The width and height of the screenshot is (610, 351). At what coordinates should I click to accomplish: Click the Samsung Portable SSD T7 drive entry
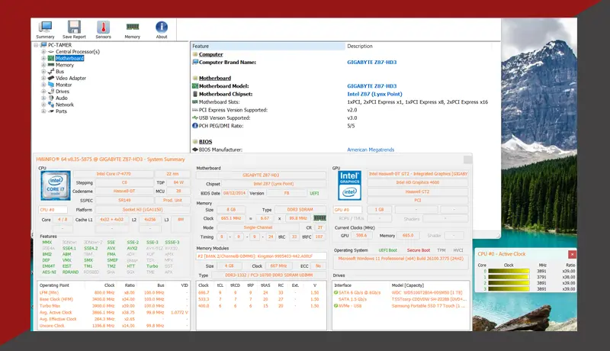[429, 306]
